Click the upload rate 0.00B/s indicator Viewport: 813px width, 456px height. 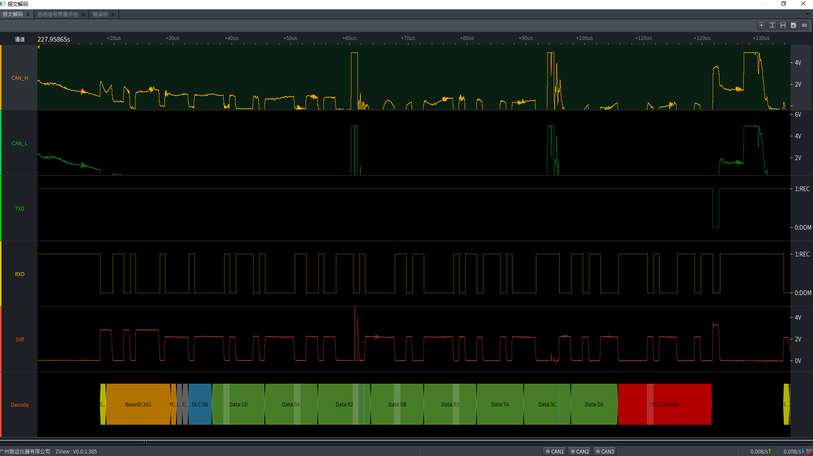click(761, 451)
